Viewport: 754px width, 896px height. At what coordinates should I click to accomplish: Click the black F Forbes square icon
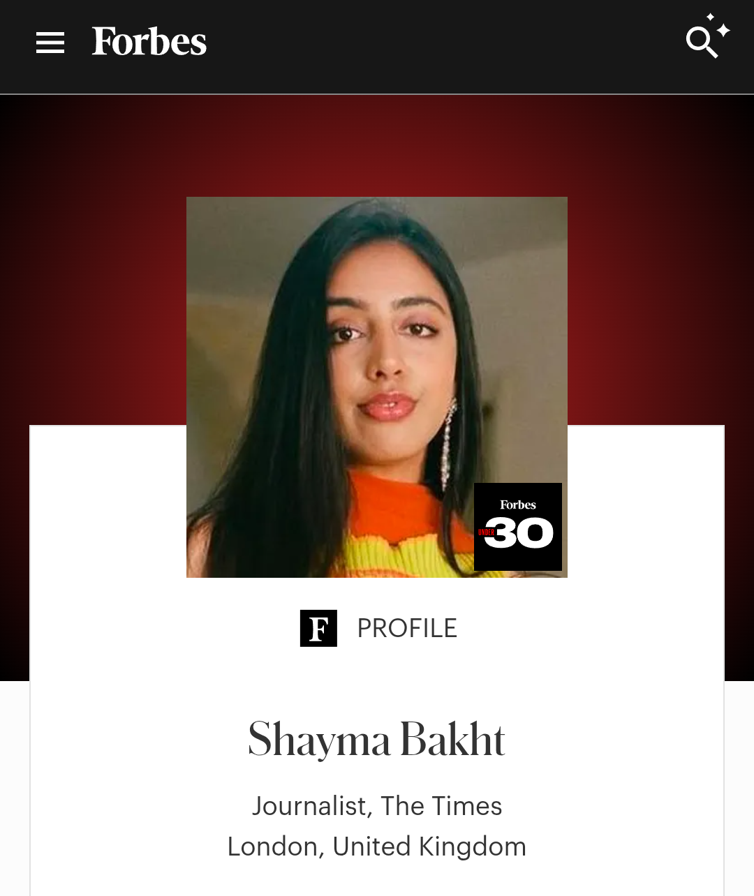318,628
